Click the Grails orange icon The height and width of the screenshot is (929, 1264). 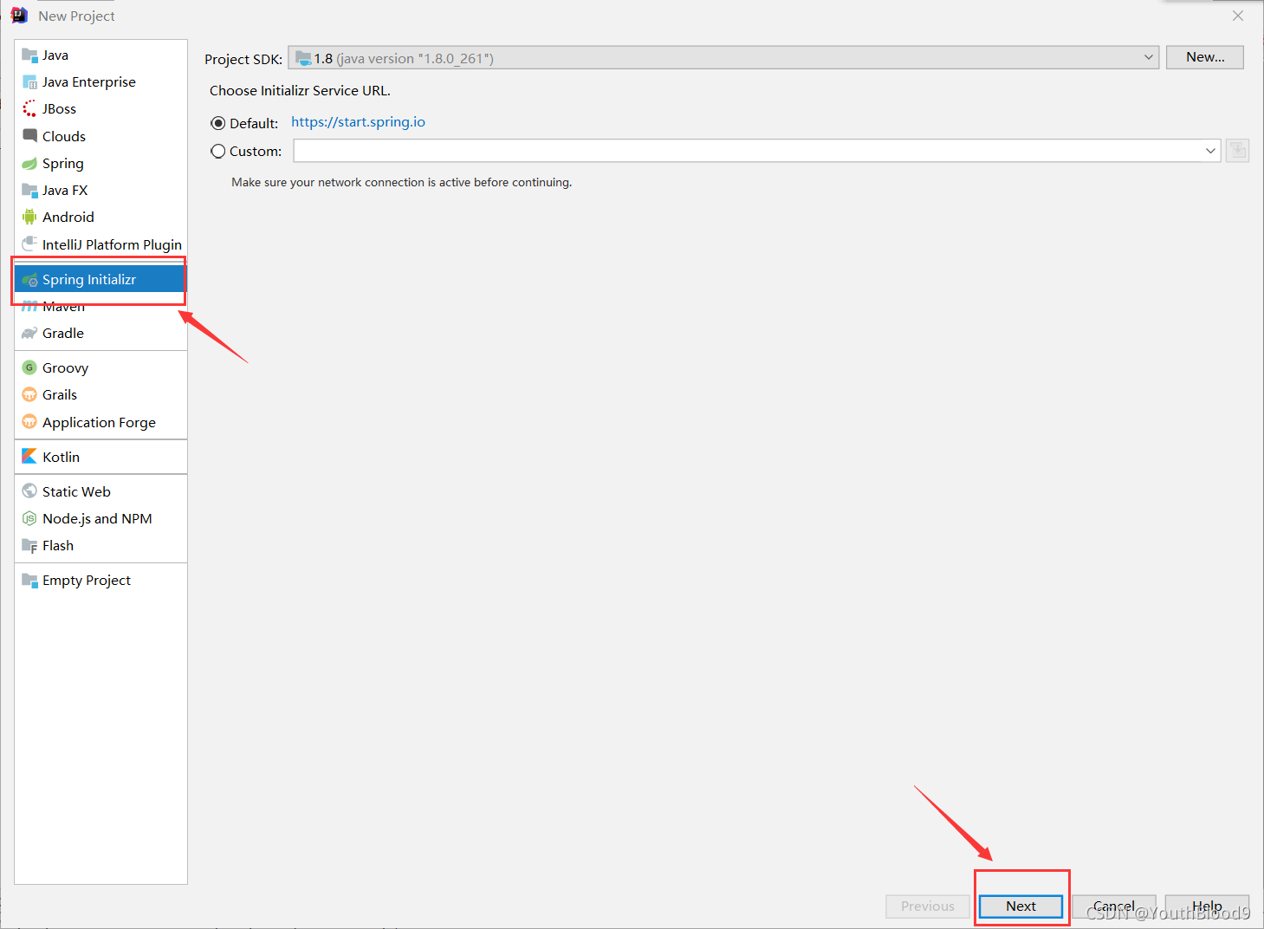pyautogui.click(x=29, y=394)
